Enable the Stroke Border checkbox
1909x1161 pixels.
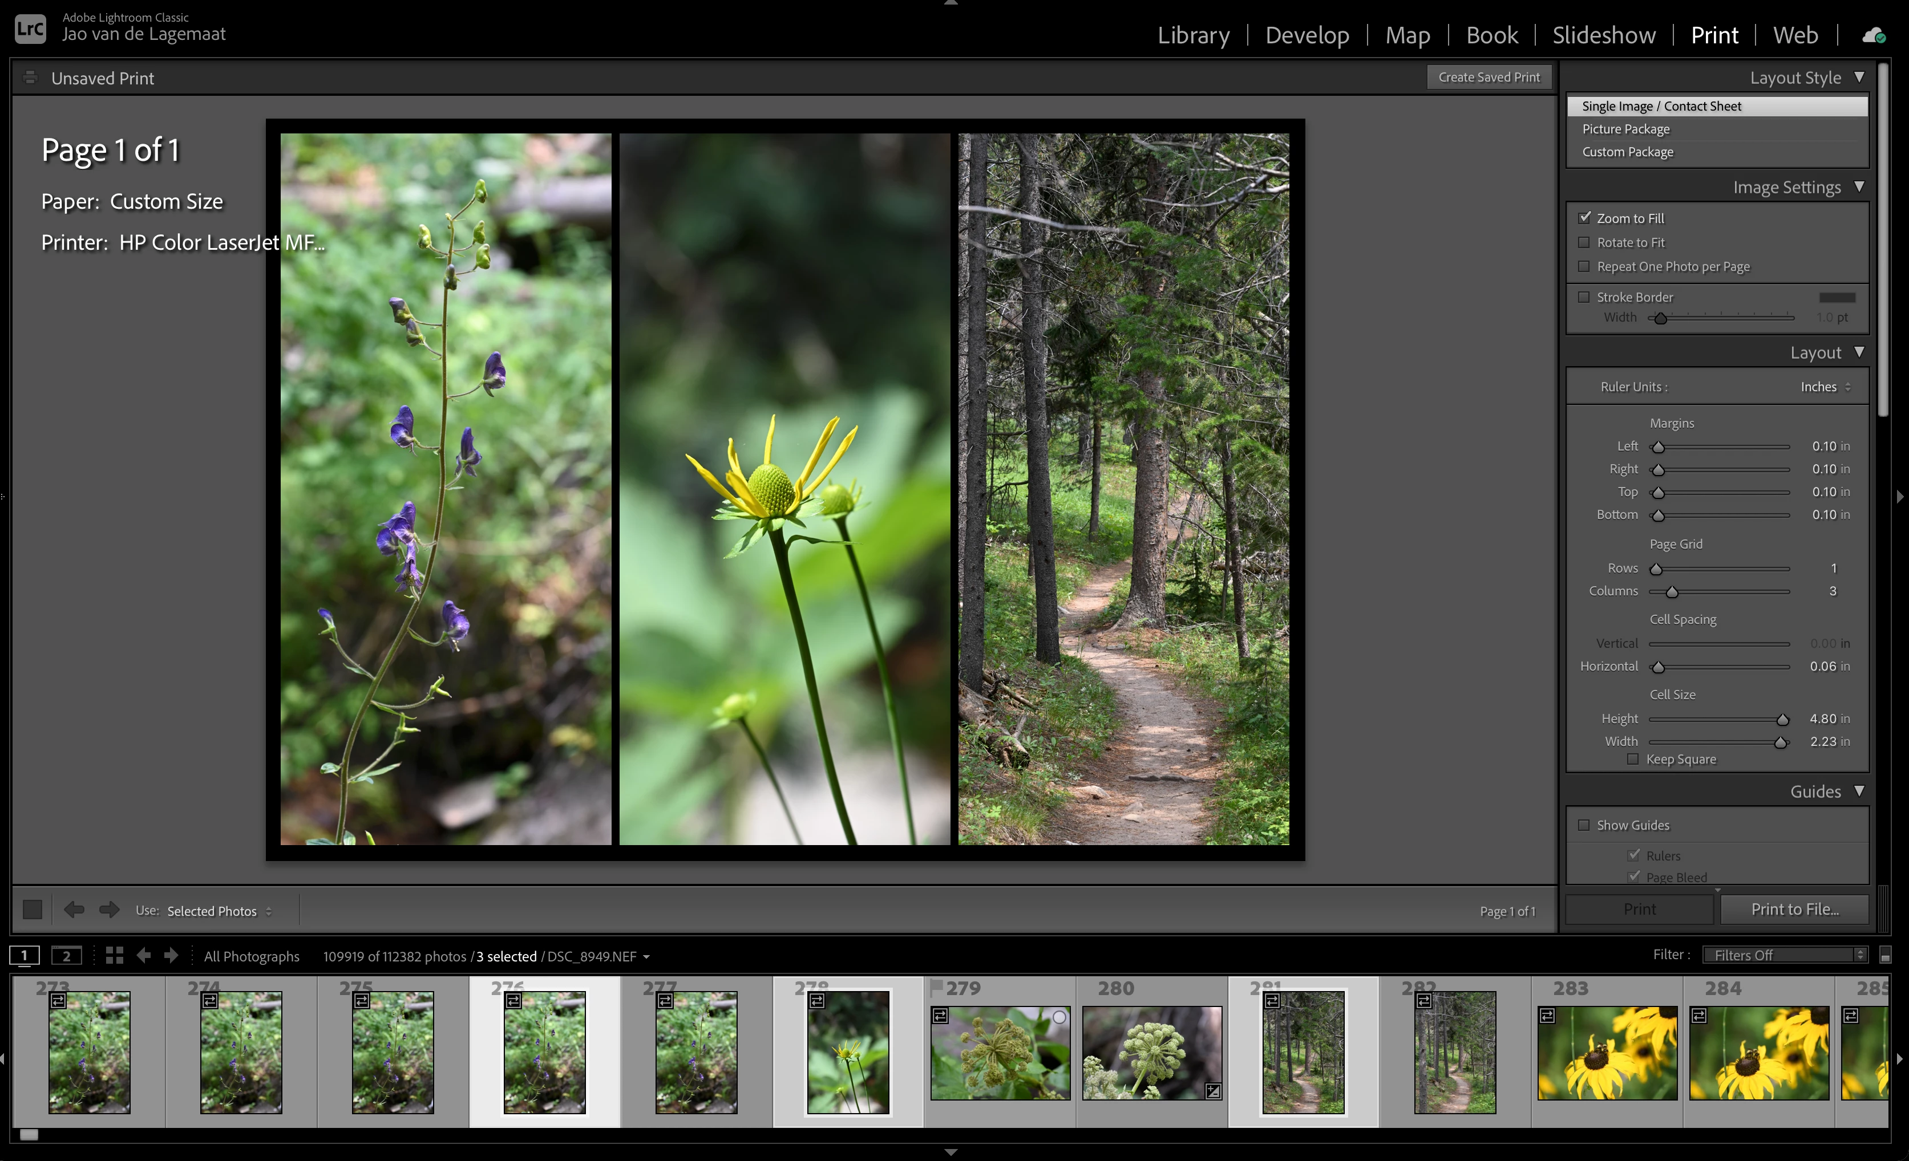coord(1584,297)
